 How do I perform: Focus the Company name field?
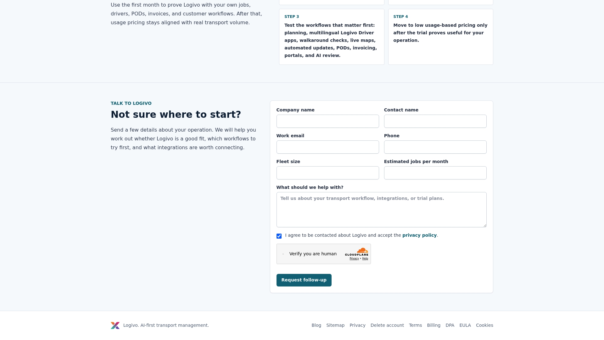point(327,121)
